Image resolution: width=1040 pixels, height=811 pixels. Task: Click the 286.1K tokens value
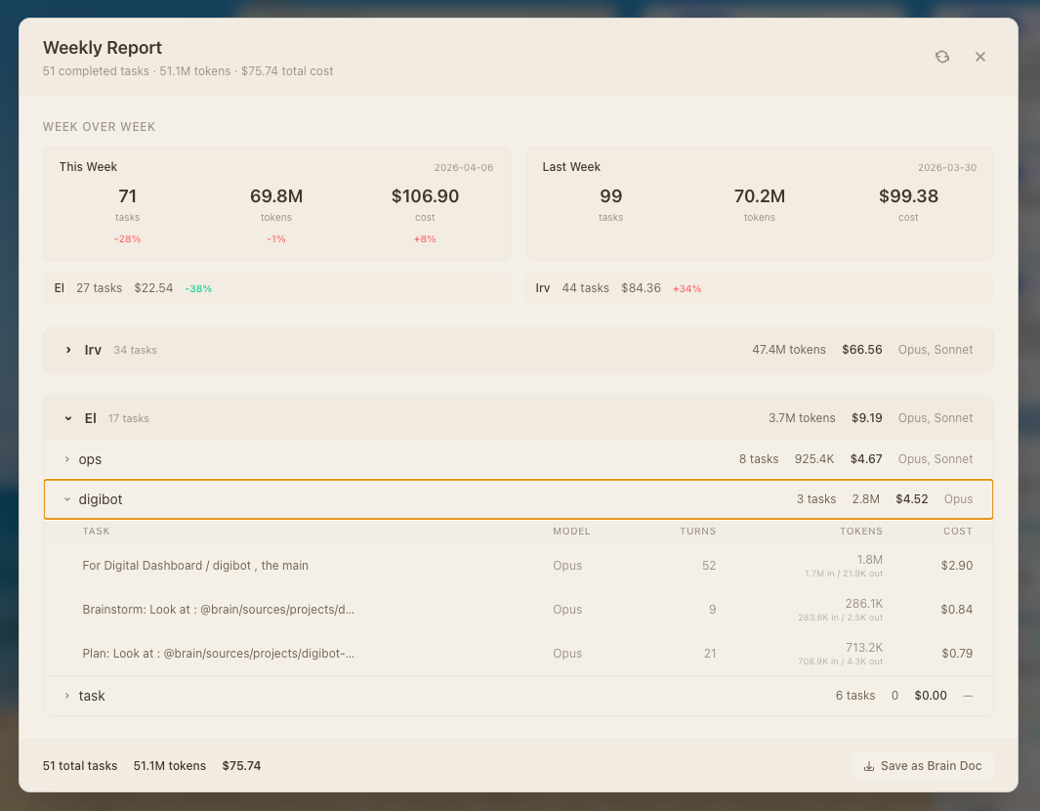coord(863,603)
